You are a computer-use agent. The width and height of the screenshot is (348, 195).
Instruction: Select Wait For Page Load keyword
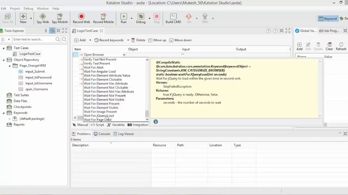click(x=98, y=120)
